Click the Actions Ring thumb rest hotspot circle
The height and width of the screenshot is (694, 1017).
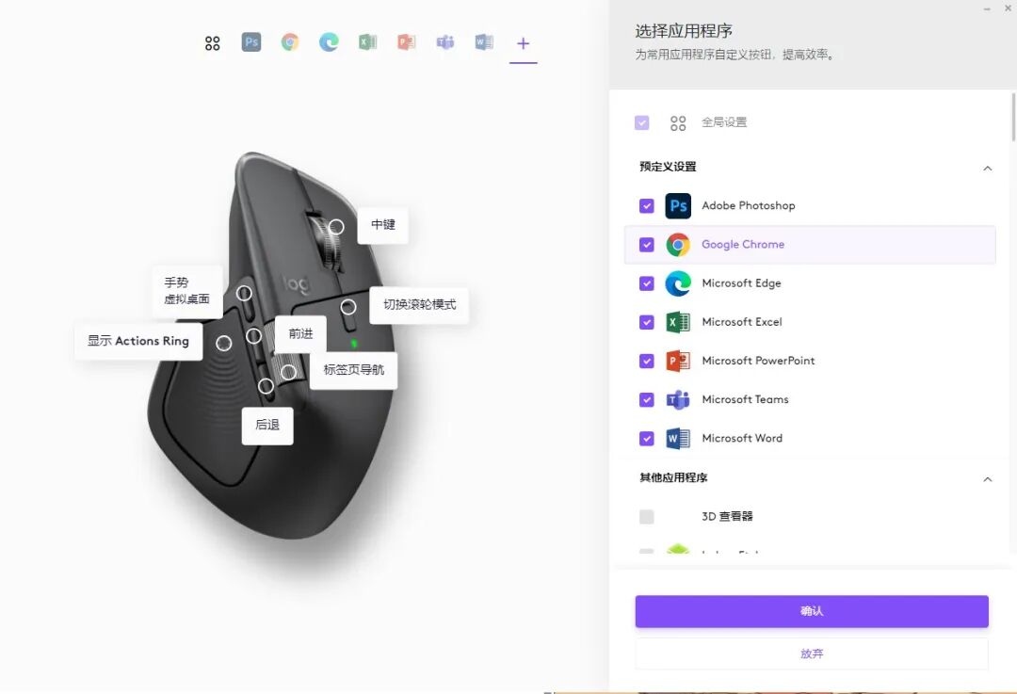(x=224, y=343)
